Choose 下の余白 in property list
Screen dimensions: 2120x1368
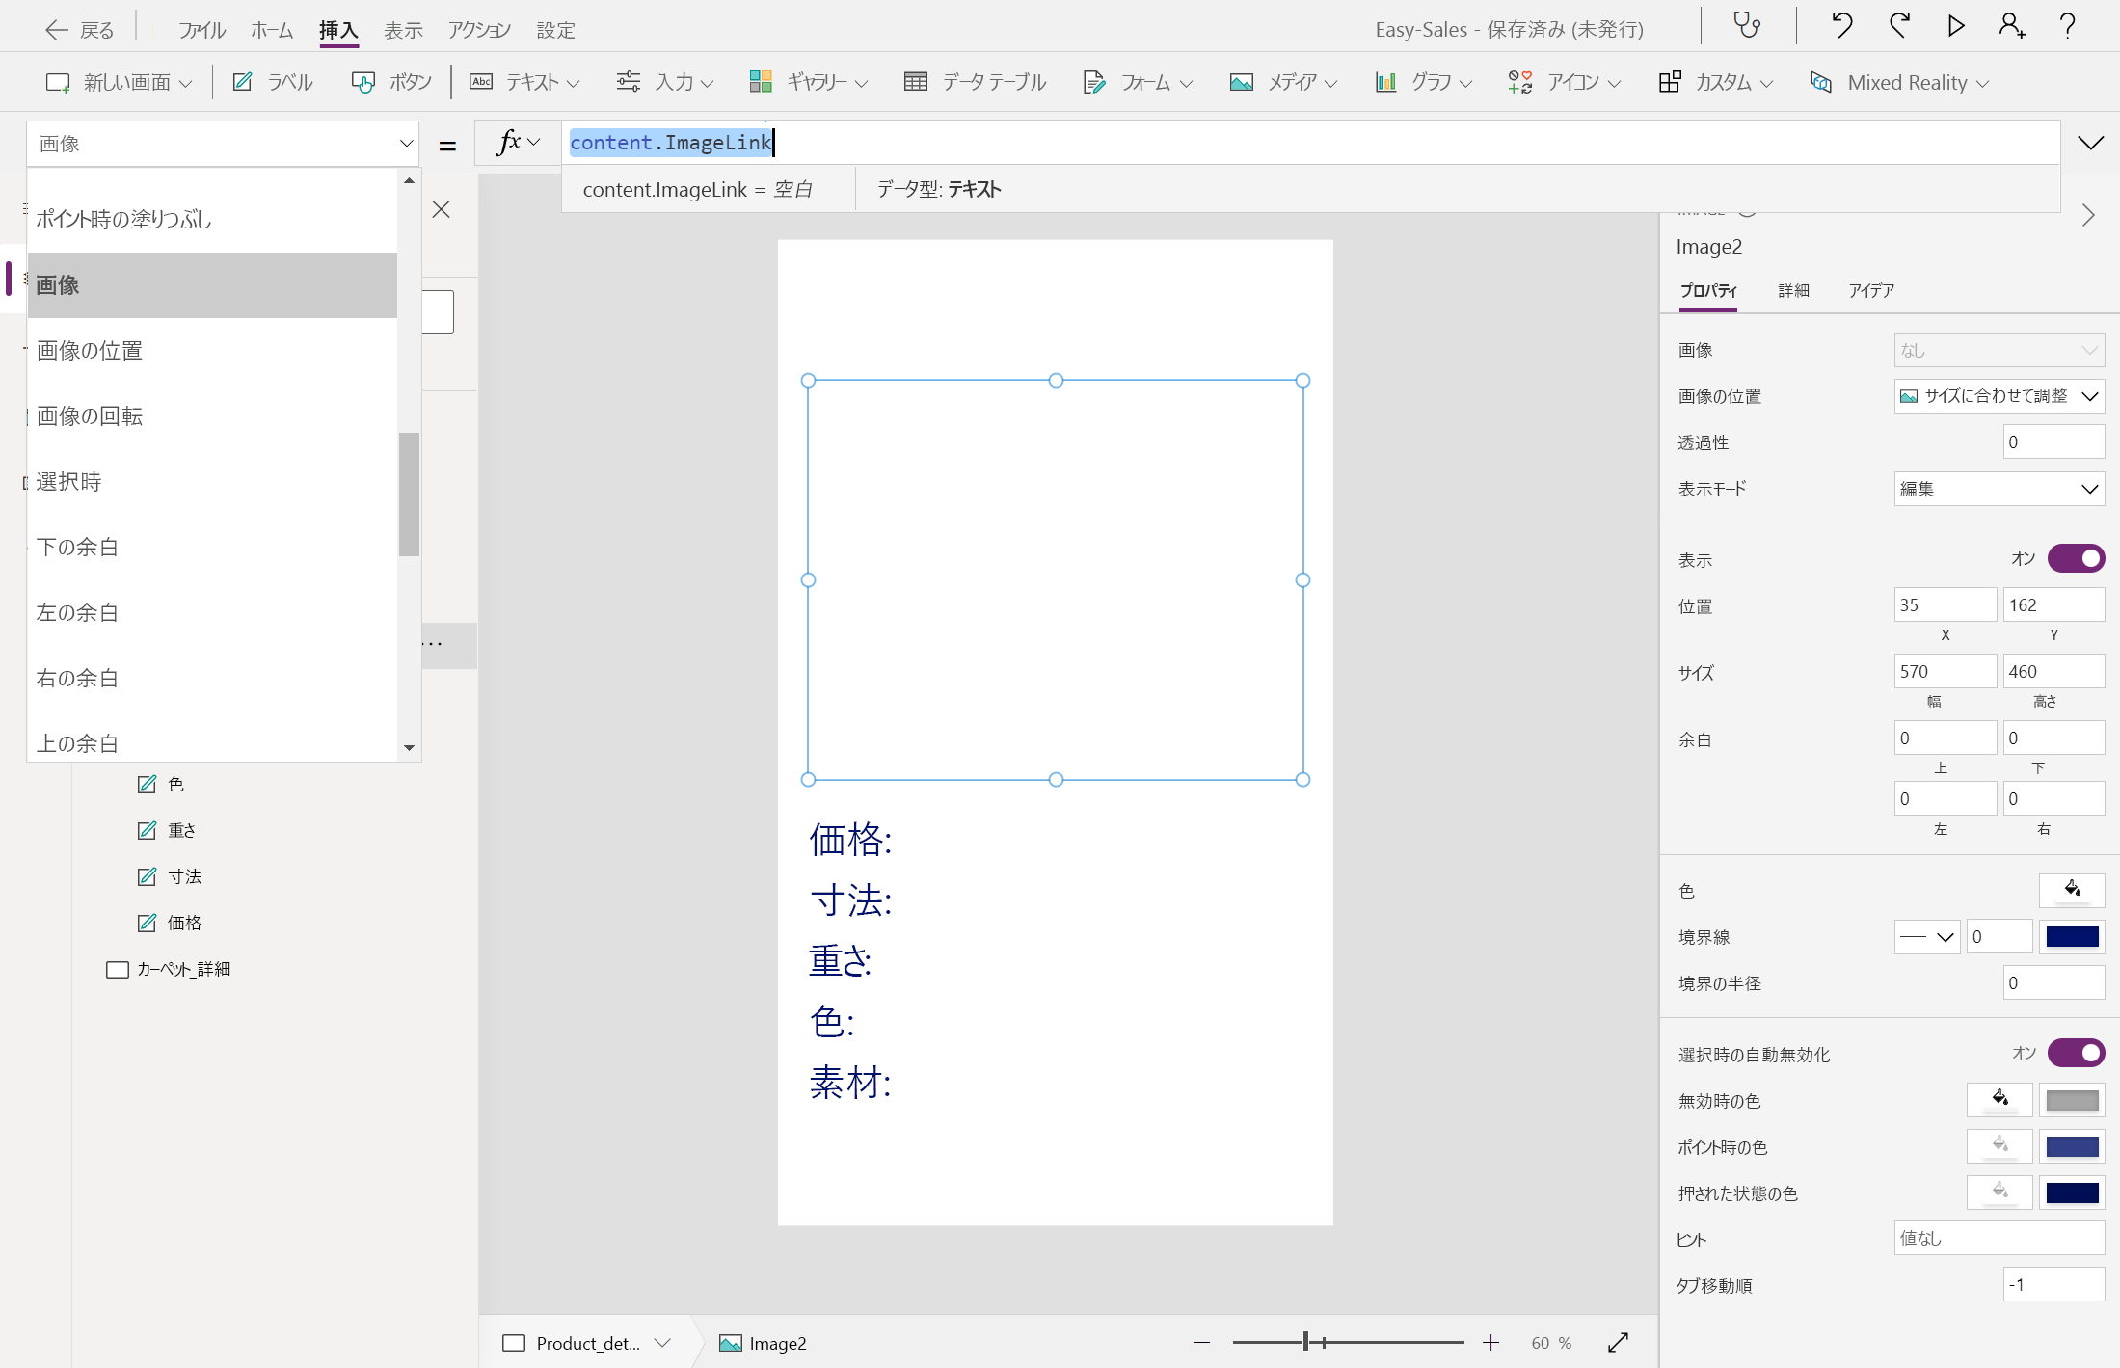pos(212,548)
